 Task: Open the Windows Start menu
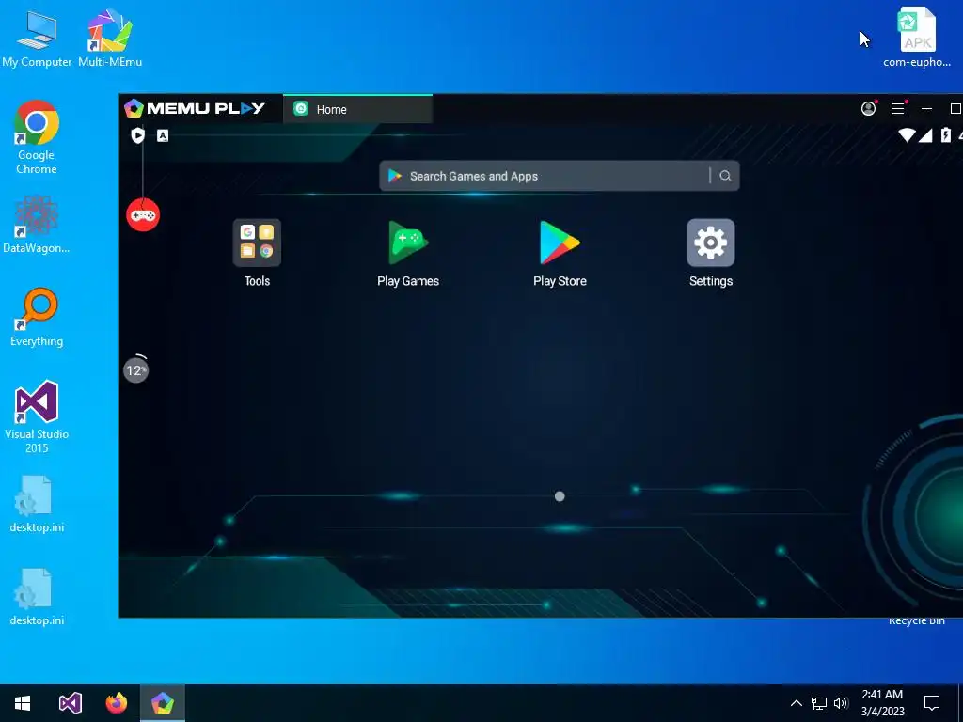point(23,703)
